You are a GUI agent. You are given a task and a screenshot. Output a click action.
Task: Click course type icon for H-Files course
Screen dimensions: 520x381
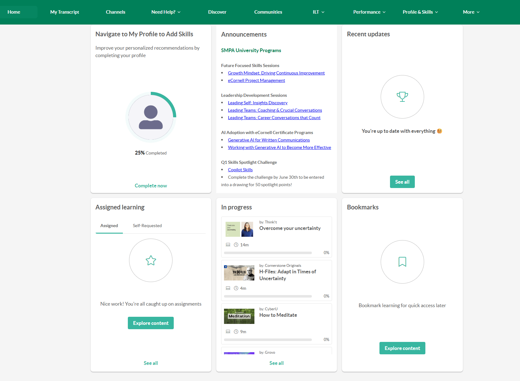[228, 288]
